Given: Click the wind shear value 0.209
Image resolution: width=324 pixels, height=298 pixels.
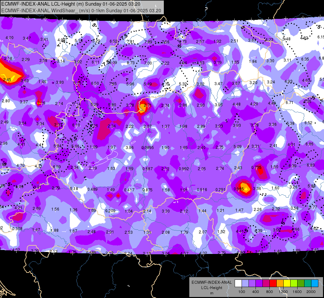Looking at the screenshot, I should coord(110,211).
